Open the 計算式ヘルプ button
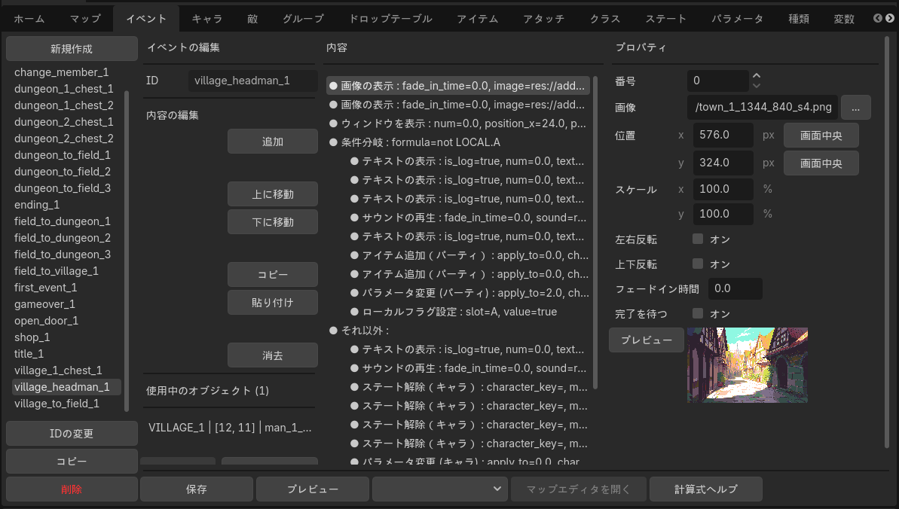The width and height of the screenshot is (899, 509). (706, 489)
